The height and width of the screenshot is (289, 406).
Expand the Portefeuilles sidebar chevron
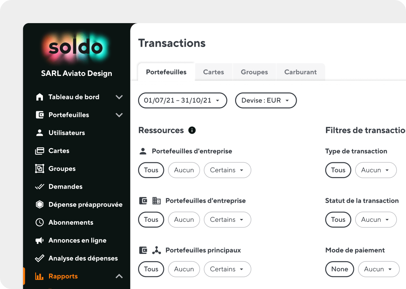[x=119, y=115]
